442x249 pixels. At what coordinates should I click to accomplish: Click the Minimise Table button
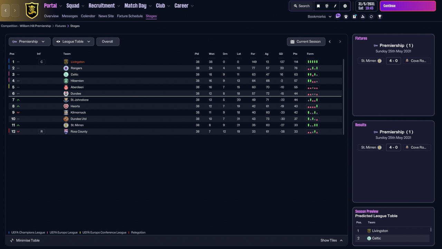(x=25, y=240)
